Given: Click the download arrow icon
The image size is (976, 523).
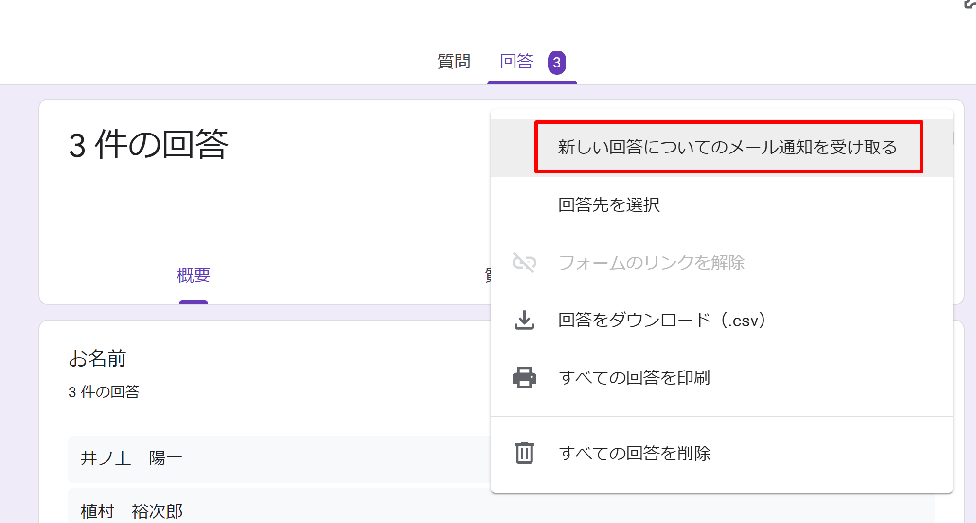Looking at the screenshot, I should (x=524, y=320).
